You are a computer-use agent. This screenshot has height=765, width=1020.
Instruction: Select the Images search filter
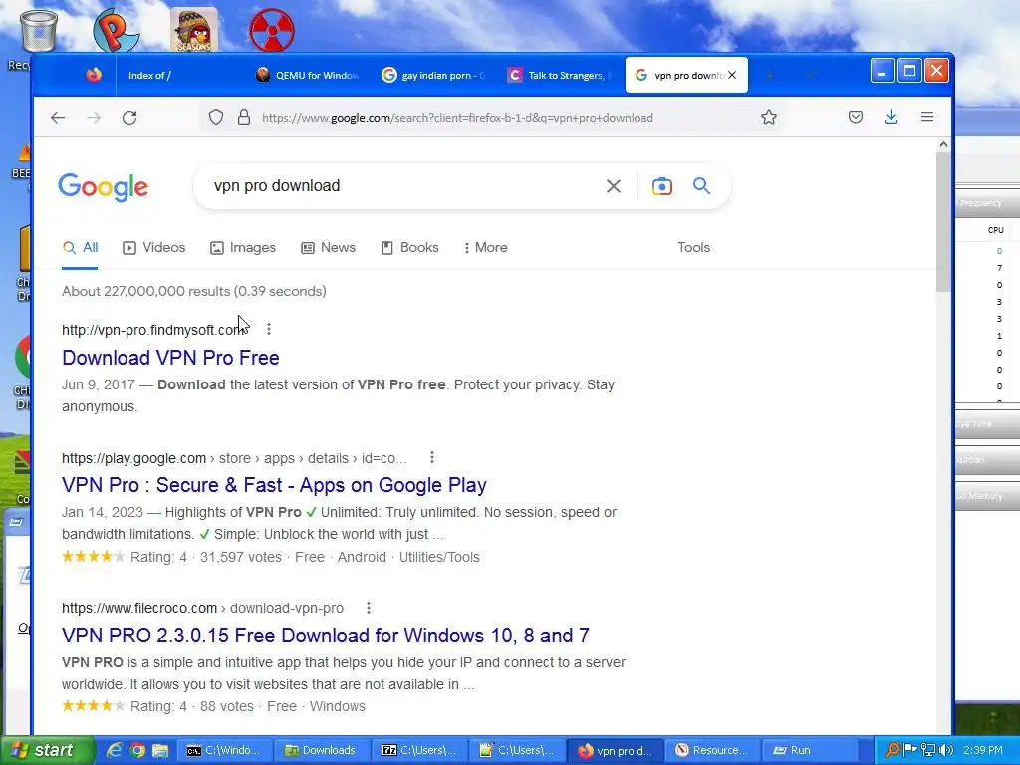tap(243, 248)
